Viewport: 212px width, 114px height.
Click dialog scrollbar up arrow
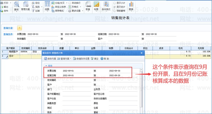[141, 70]
